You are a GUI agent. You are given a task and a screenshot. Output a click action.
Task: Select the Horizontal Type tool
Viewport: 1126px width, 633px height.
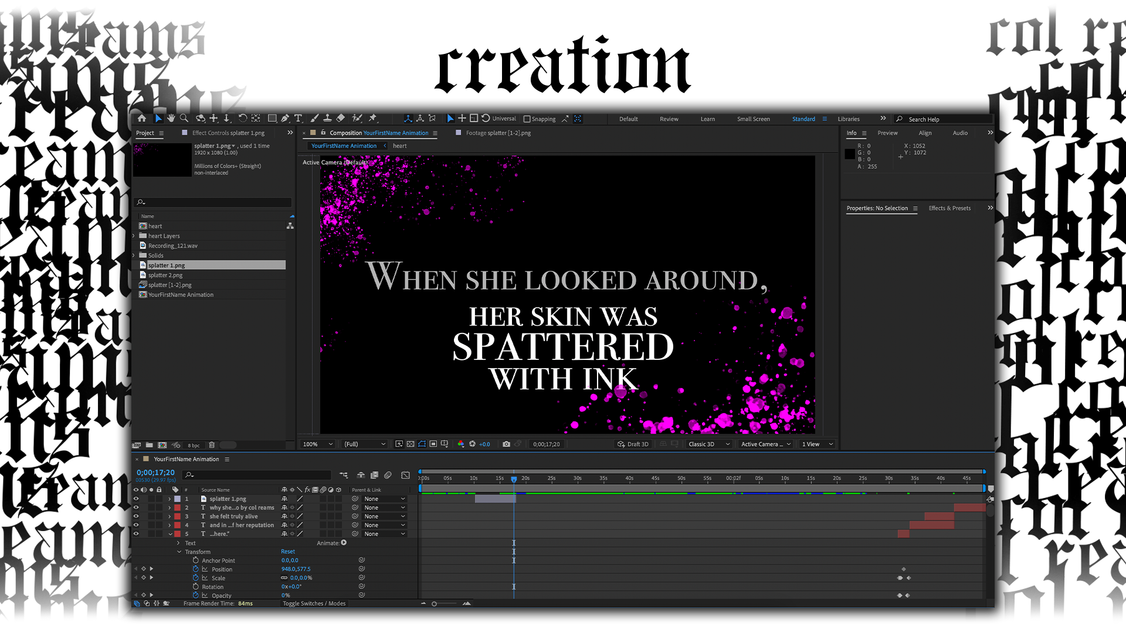[298, 118]
